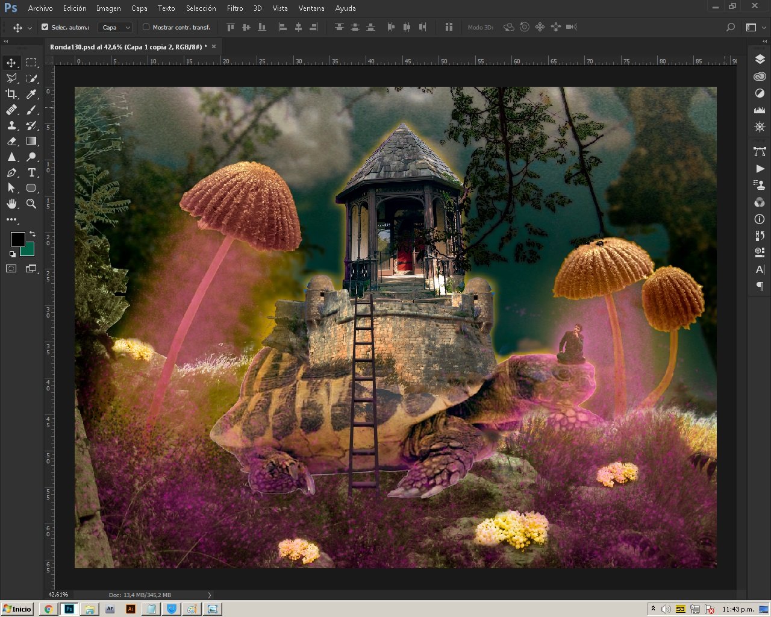Pick the Quick Selection tool
Screen dimensions: 771x617
pyautogui.click(x=31, y=78)
